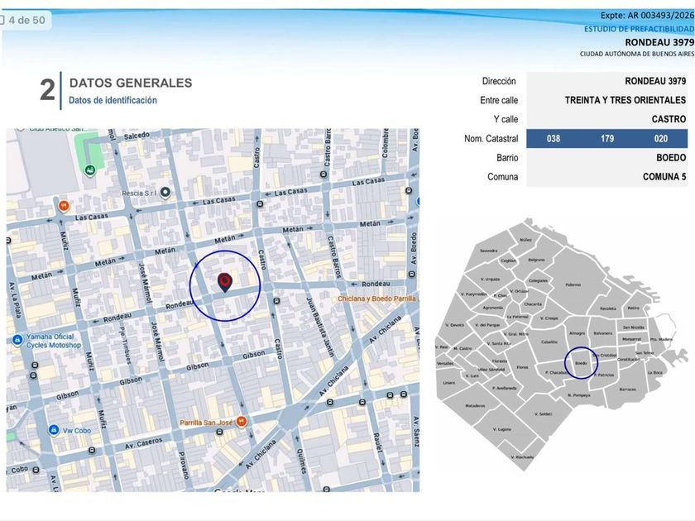This screenshot has width=695, height=521.
Task: Select the V. Soldati neighborhood label
Action: click(x=543, y=413)
